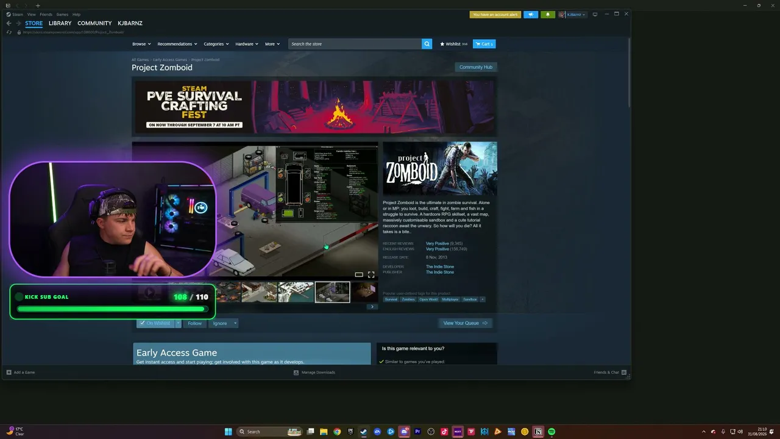
Task: Switch screenshot viewer to theater mode
Action: pos(359,274)
